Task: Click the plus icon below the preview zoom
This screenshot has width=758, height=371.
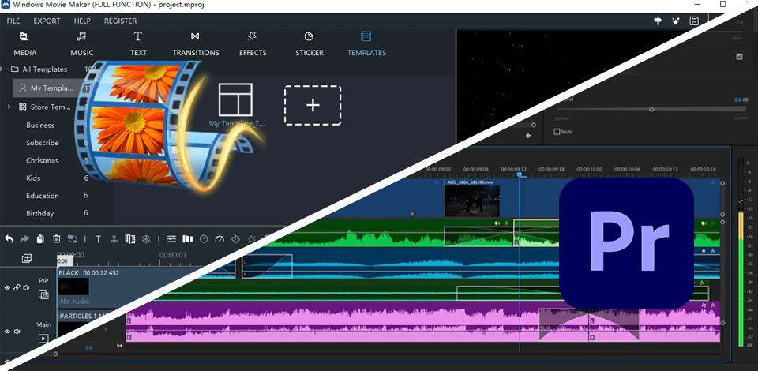Action: 528,136
